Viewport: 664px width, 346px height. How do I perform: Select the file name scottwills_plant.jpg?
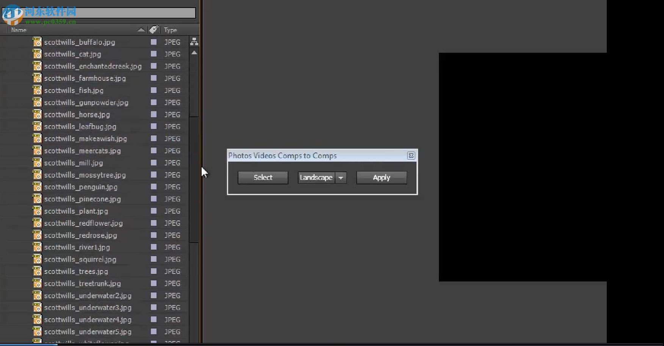76,211
